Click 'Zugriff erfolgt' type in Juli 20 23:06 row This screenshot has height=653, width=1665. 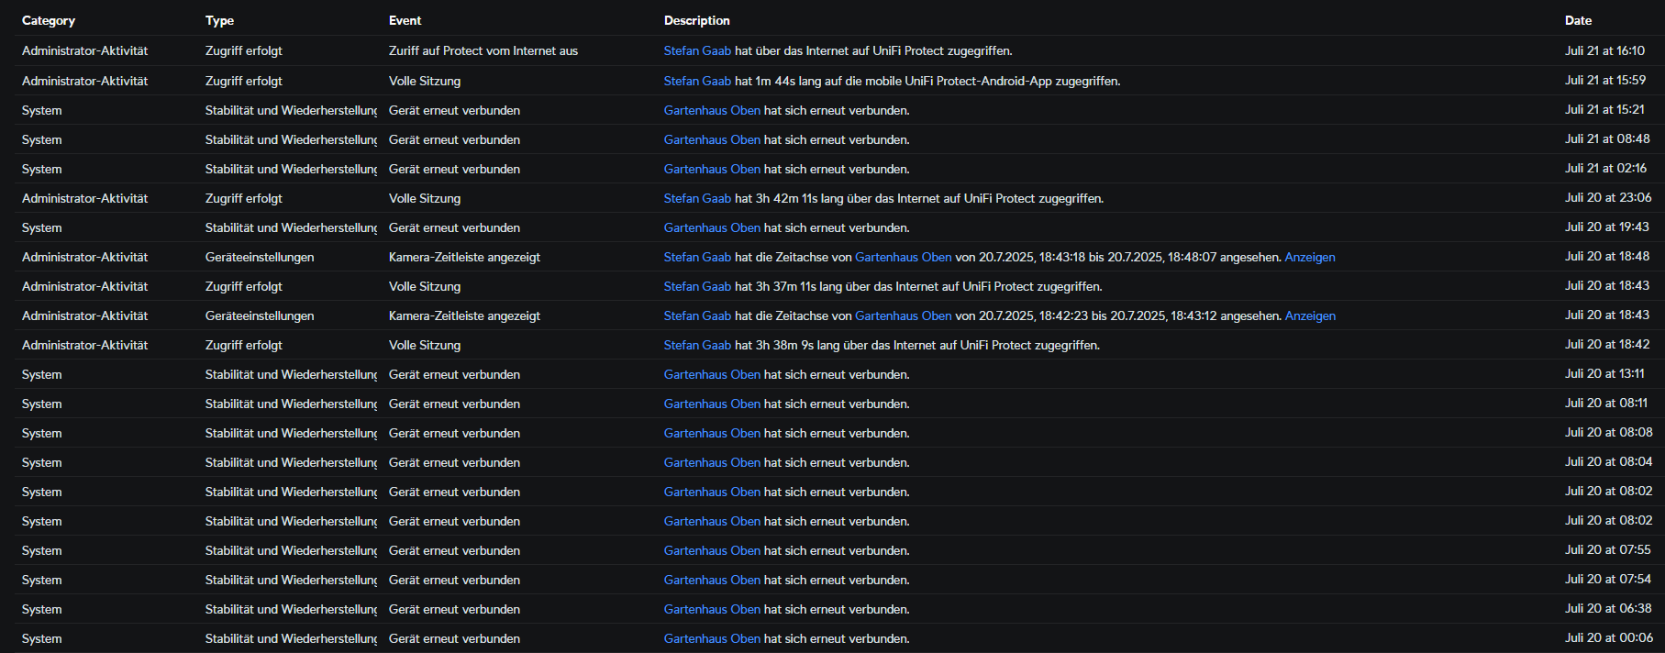(244, 198)
